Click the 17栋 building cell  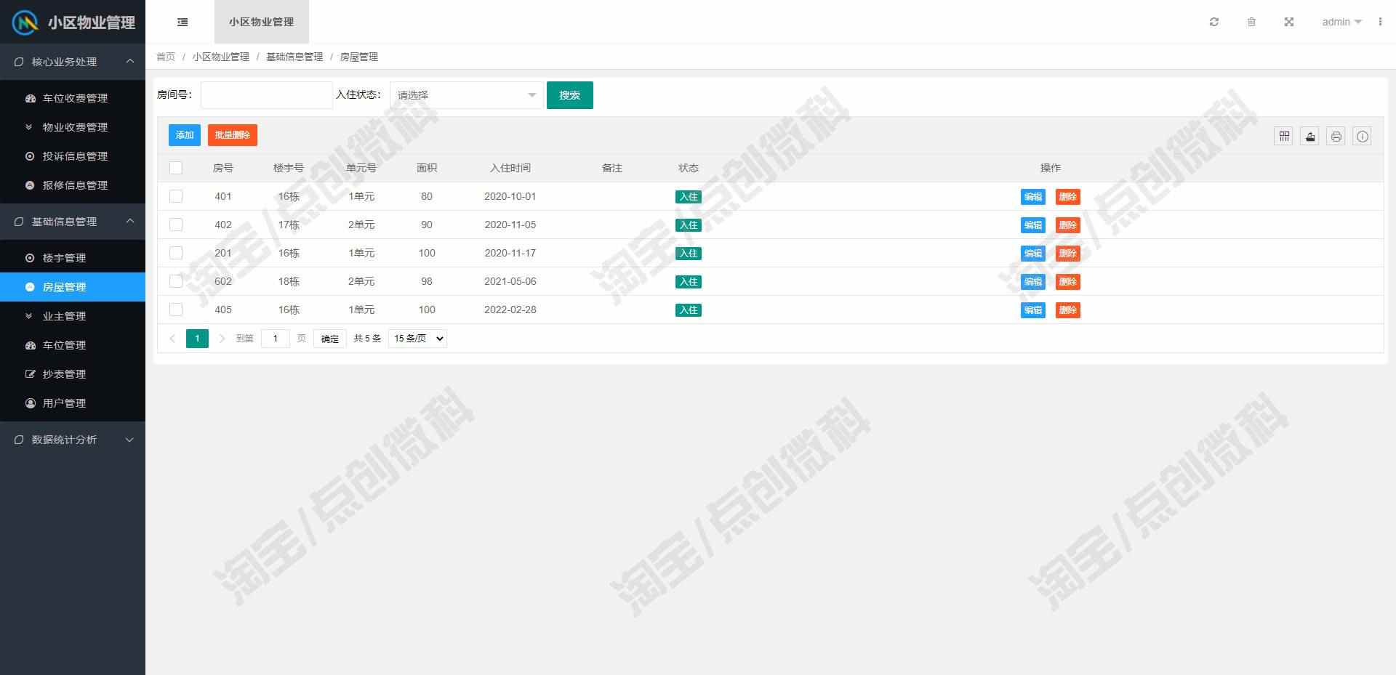tap(289, 225)
